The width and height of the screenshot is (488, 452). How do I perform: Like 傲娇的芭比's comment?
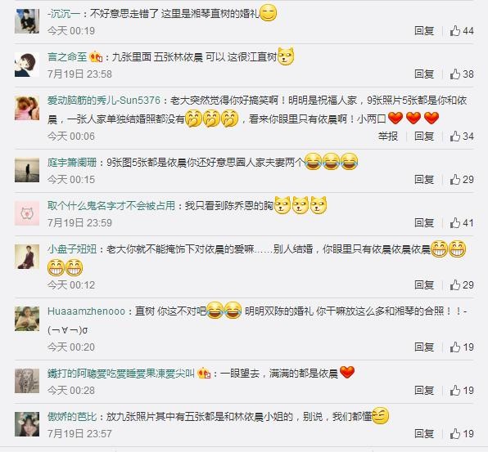[x=462, y=434]
